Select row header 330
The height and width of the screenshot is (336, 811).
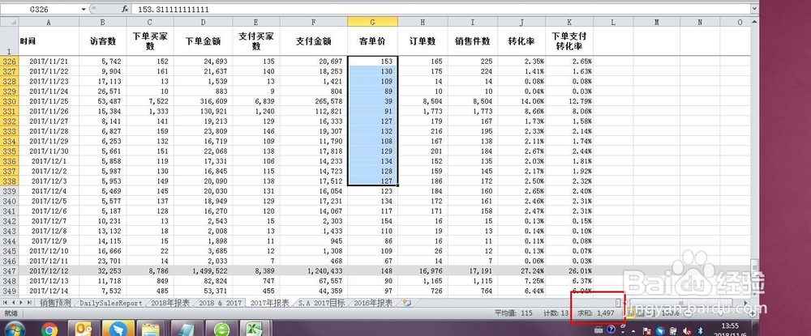click(9, 101)
